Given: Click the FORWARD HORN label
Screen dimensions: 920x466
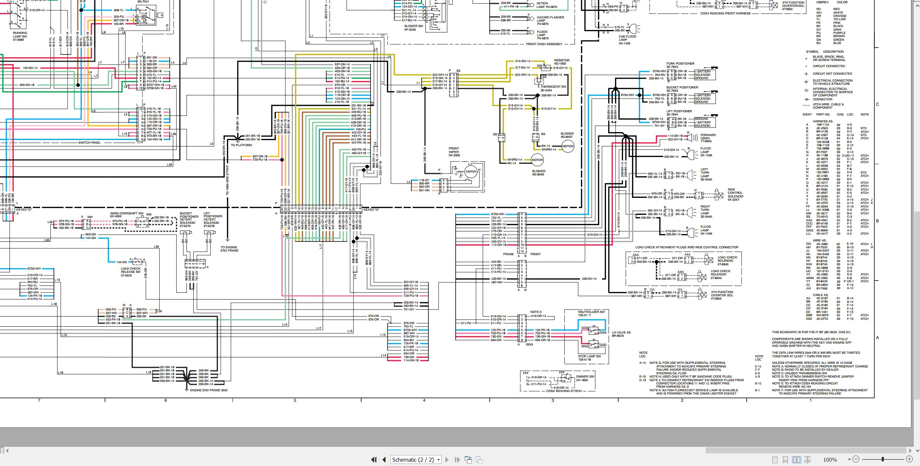Looking at the screenshot, I should tap(708, 137).
